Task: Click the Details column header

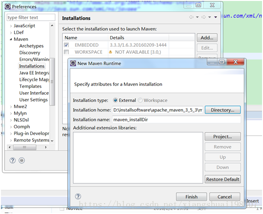Action: click(139, 38)
